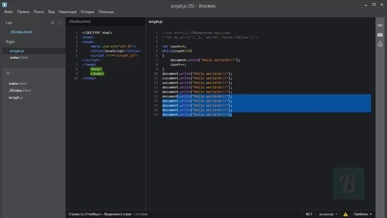
Task: Click the yellow warning icon in status bar
Action: [345, 214]
